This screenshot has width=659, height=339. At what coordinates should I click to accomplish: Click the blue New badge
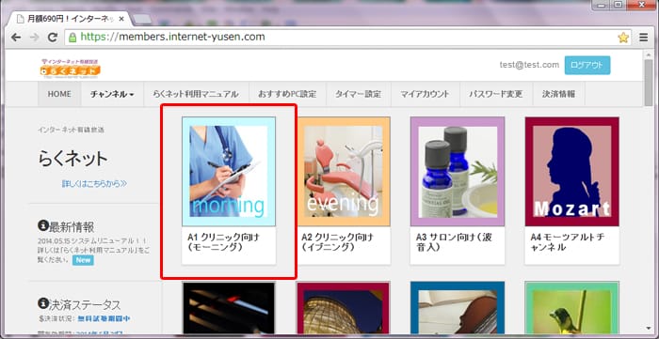coord(83,260)
